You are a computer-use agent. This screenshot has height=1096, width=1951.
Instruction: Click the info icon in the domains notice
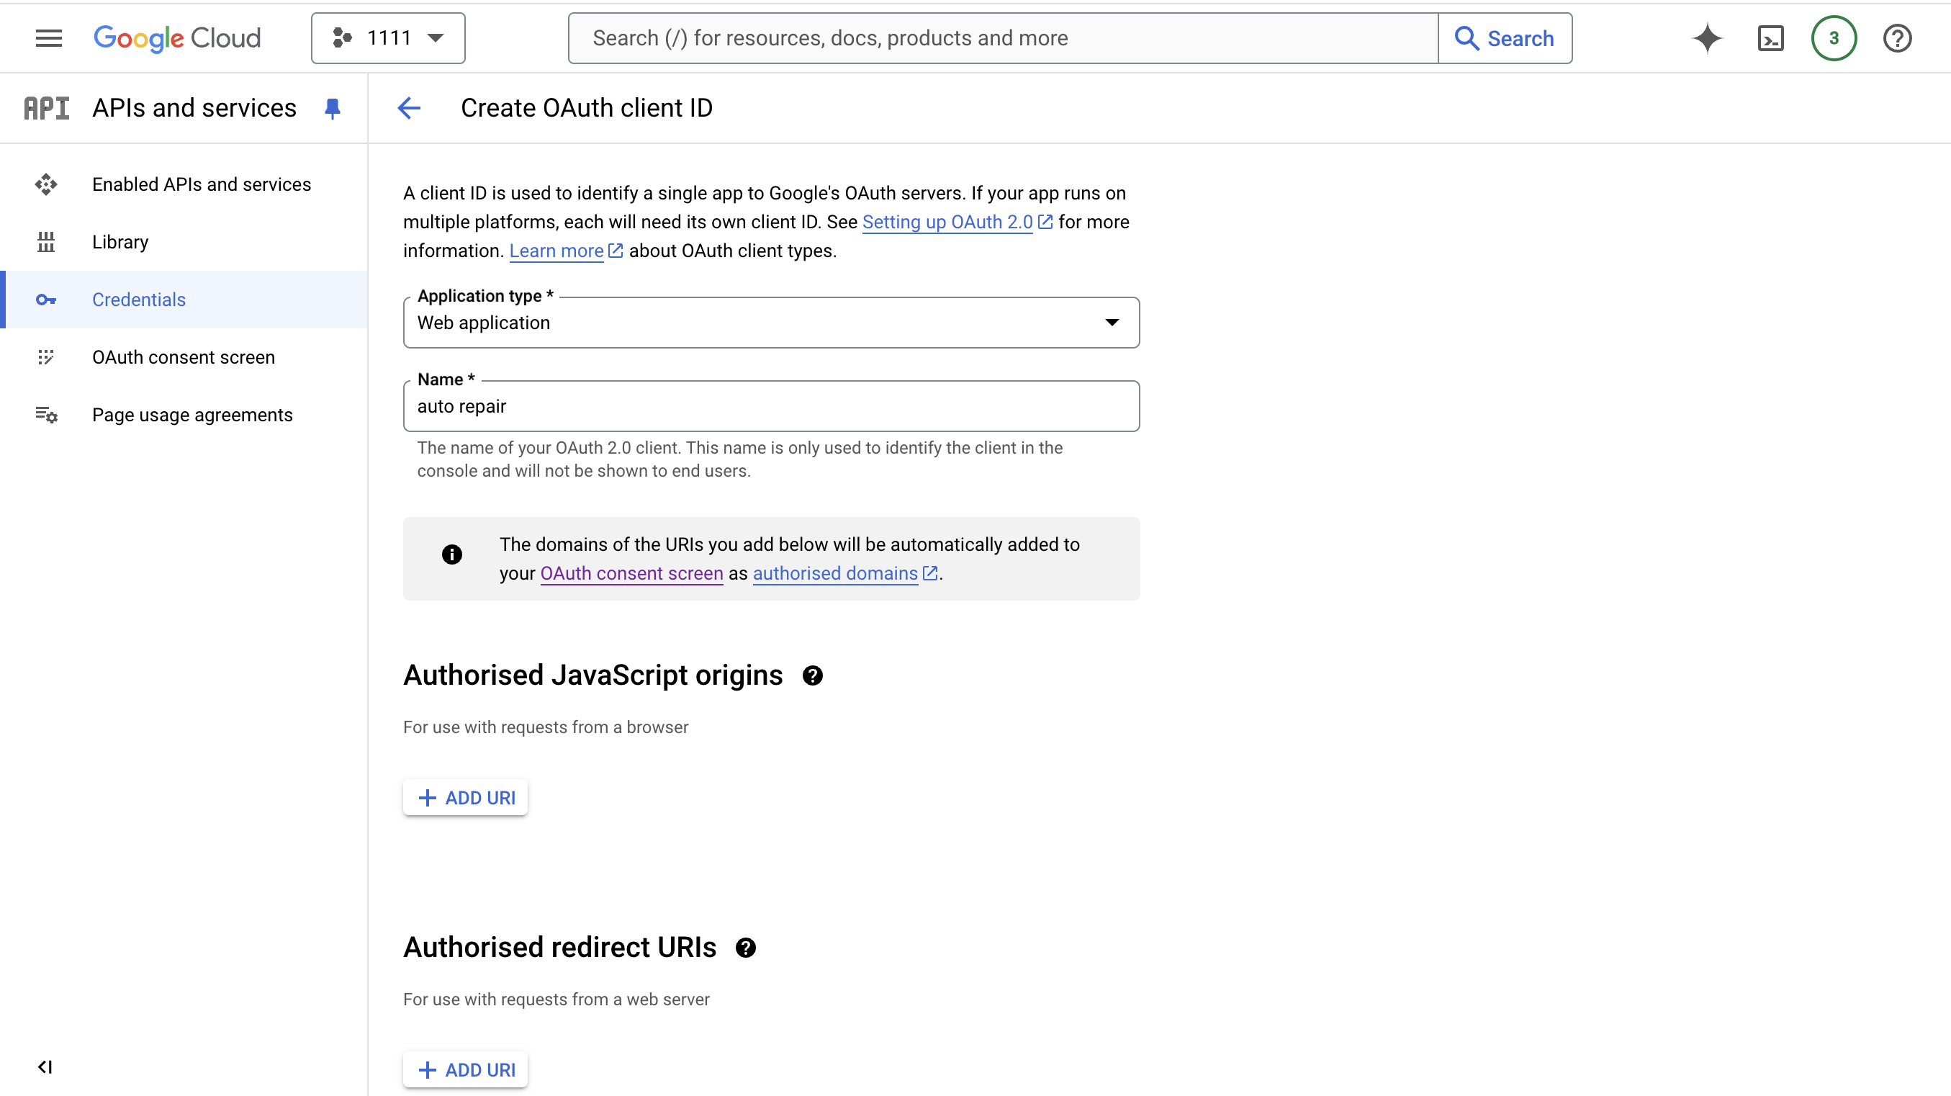452,554
